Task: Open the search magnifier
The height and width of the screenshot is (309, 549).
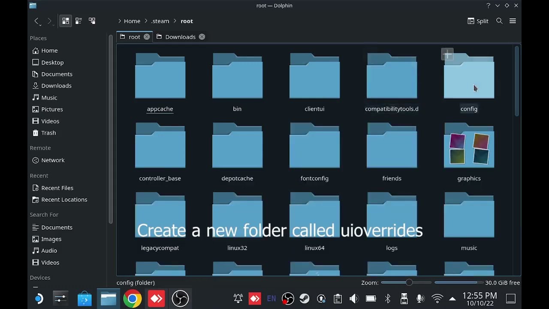Action: click(499, 21)
